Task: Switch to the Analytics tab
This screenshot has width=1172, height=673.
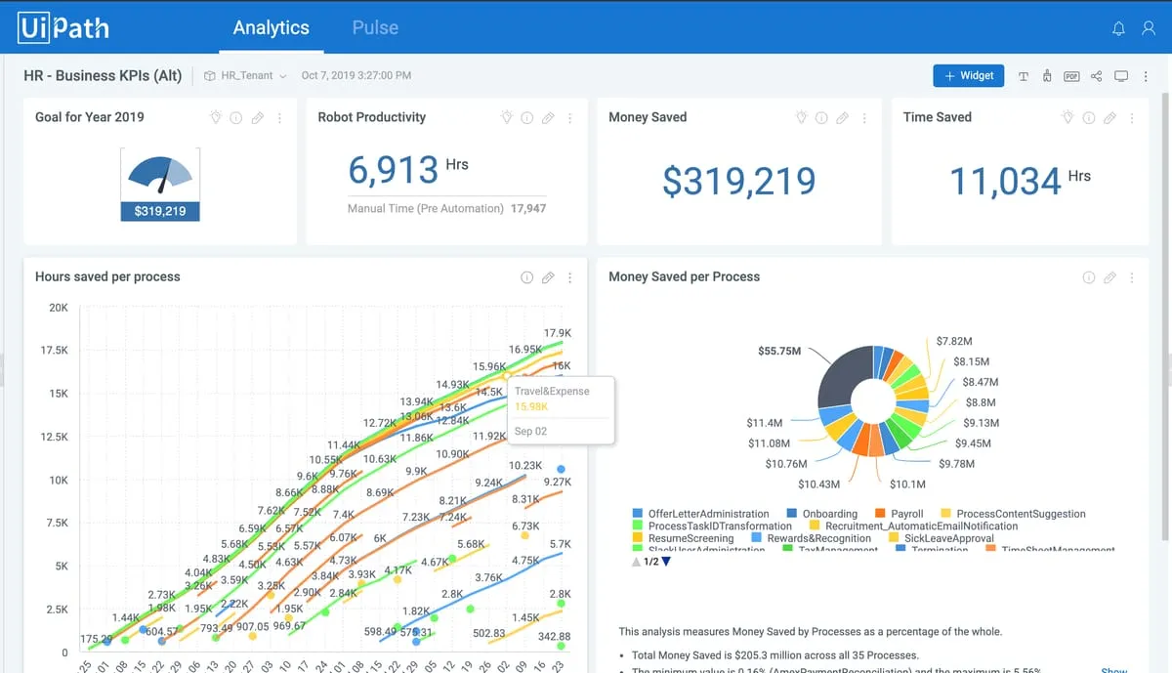Action: click(272, 27)
